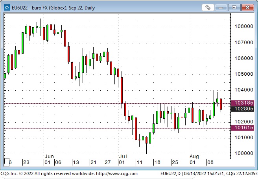Click the 108000 price axis label
258x179 pixels.
pos(244,26)
